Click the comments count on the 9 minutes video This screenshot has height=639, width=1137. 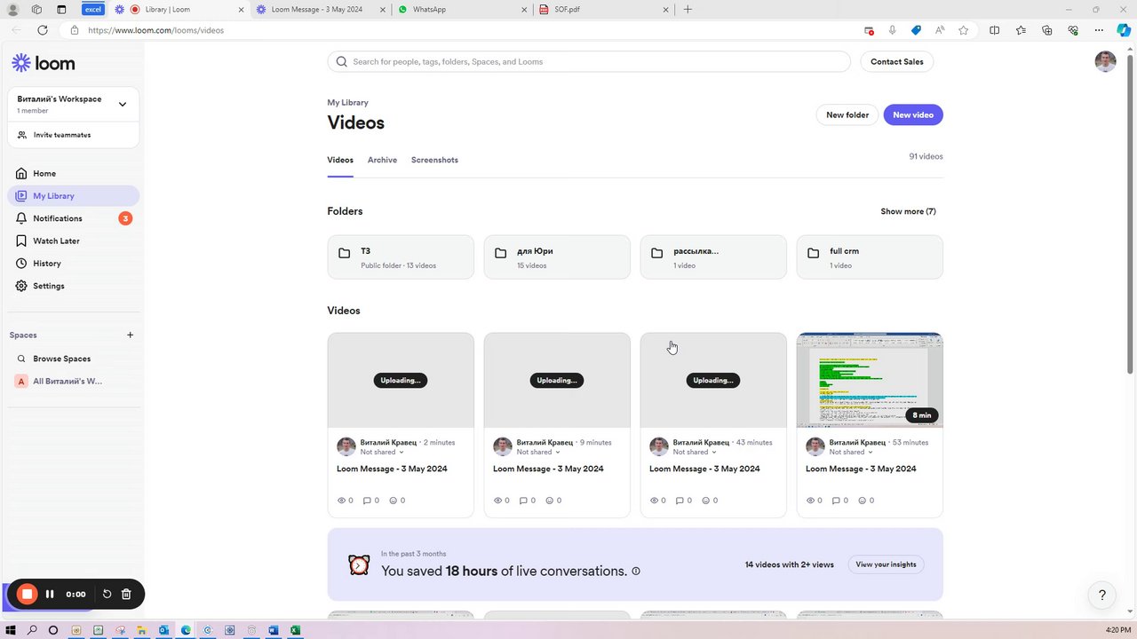[x=528, y=501]
